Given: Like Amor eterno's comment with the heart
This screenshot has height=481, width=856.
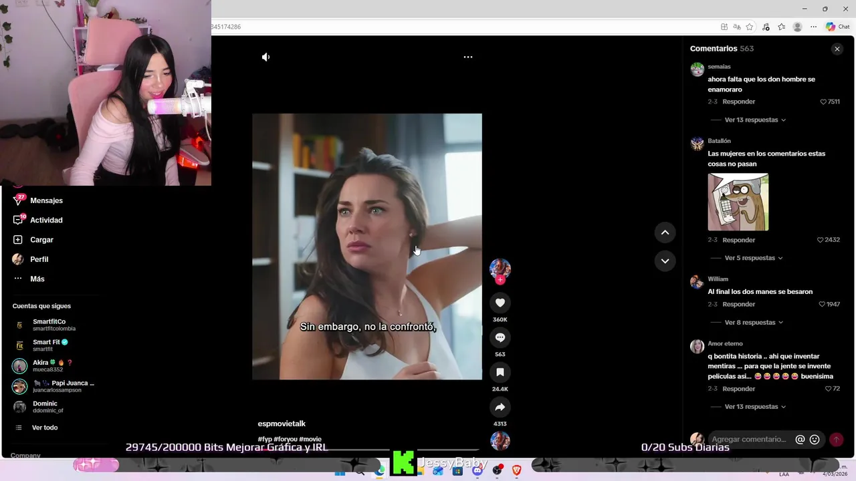Looking at the screenshot, I should (828, 389).
